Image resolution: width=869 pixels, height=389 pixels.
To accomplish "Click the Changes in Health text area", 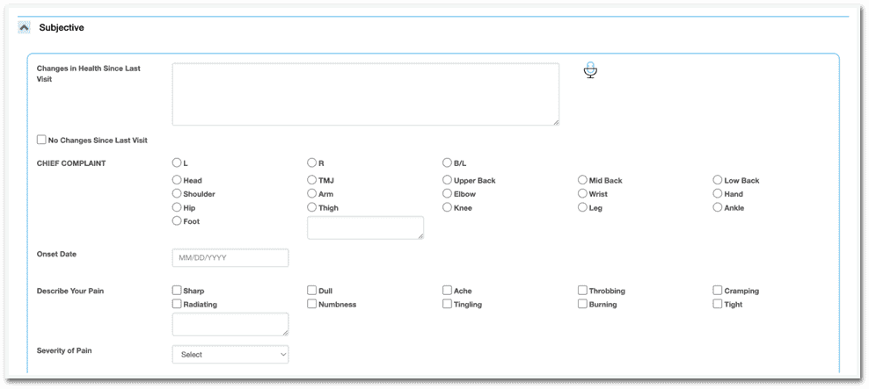I will [365, 94].
